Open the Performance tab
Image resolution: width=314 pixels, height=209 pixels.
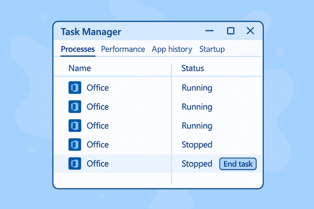[x=123, y=49]
